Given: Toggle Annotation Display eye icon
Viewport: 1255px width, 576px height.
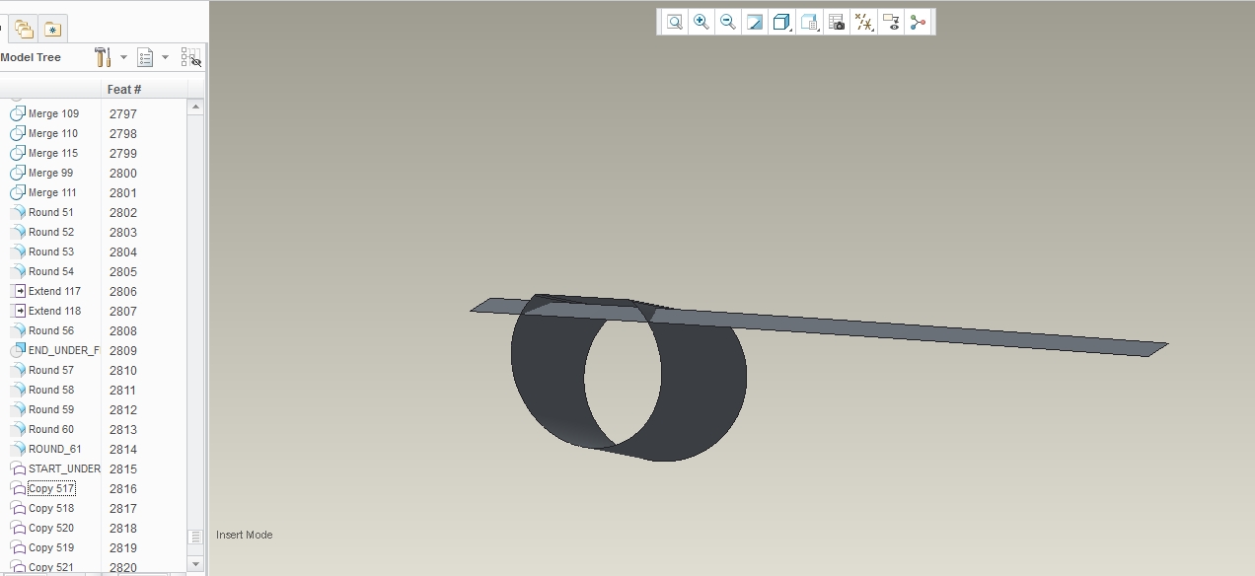Looking at the screenshot, I should point(892,22).
